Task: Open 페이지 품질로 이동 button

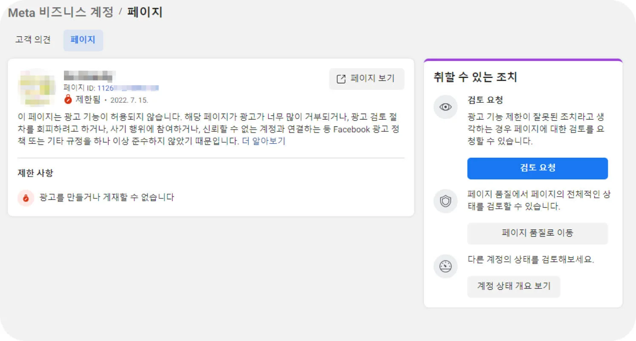Action: [x=538, y=233]
